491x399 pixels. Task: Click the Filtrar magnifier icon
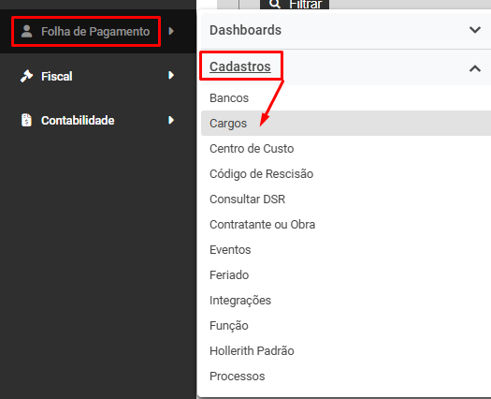click(275, 4)
